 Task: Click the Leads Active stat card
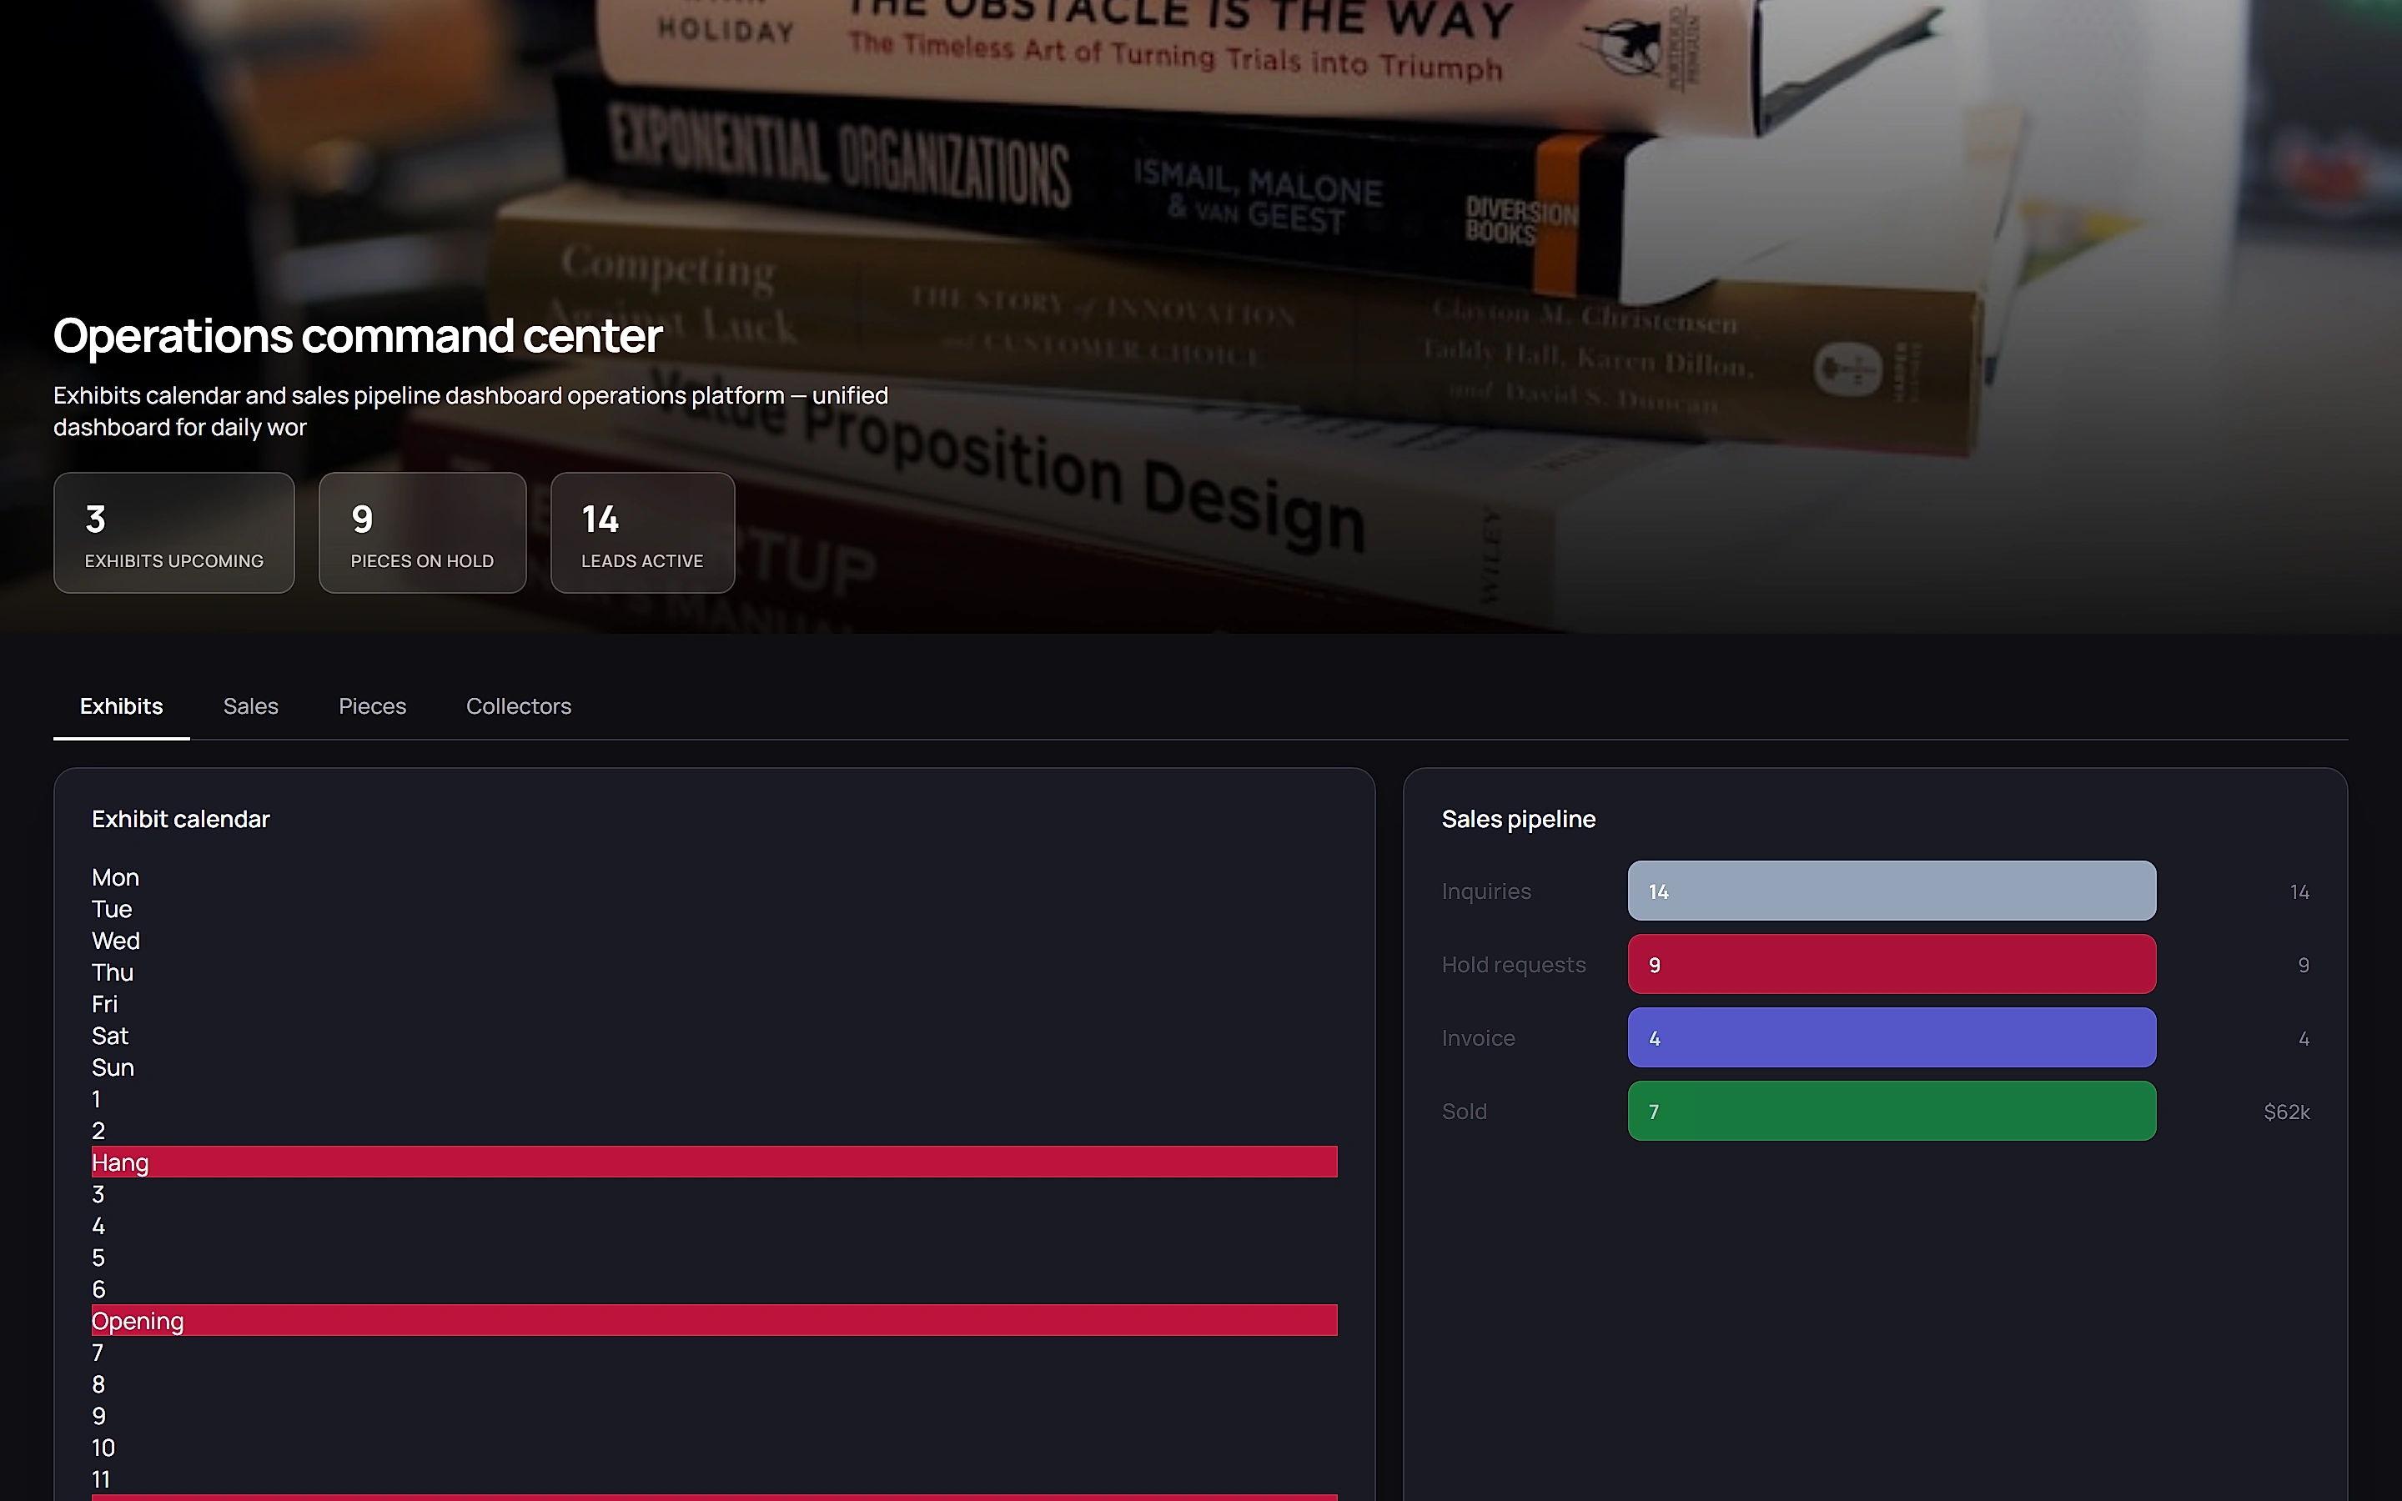click(642, 533)
